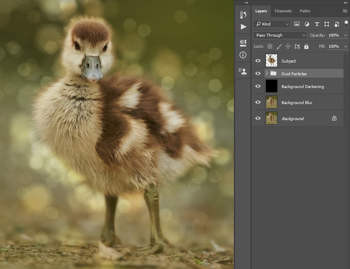Screen dimensions: 350x269
Task: Open the Pass Through blend mode dropdown
Action: 279,35
